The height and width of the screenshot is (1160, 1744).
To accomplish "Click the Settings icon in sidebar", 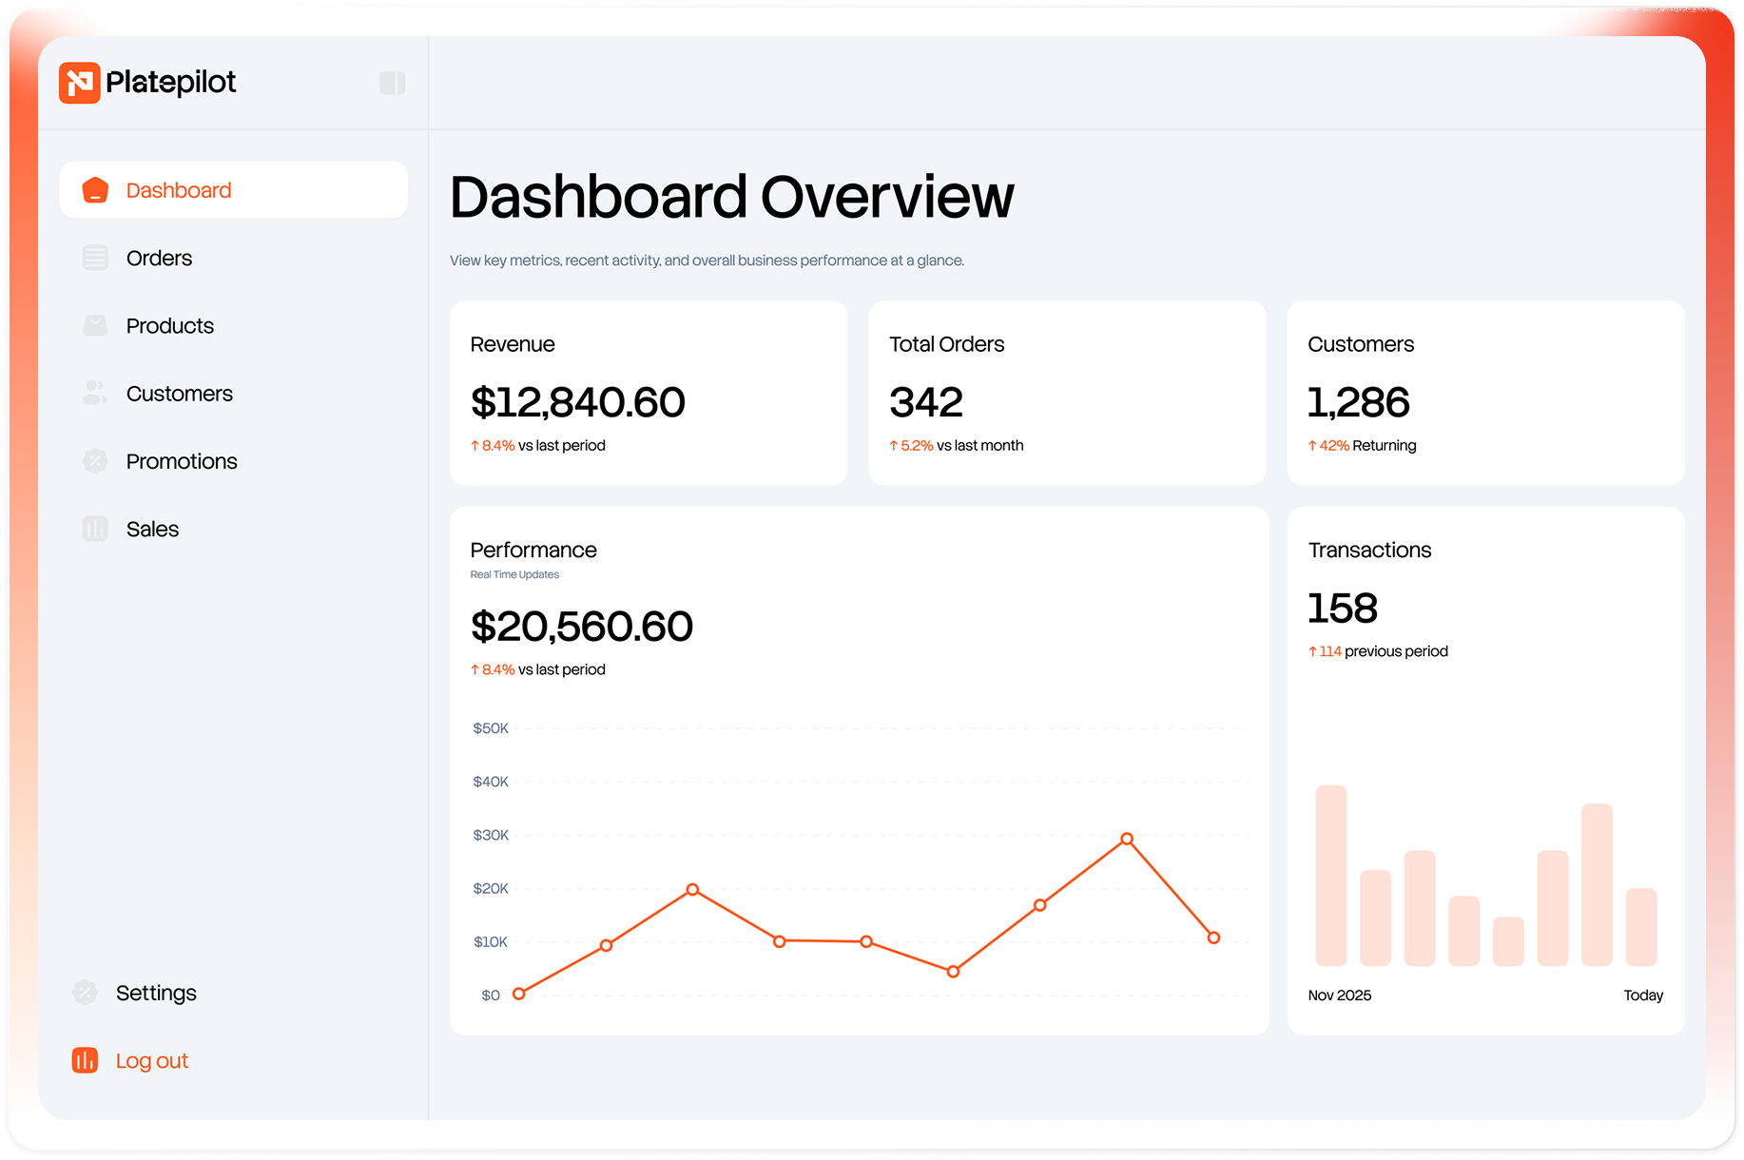I will (x=85, y=993).
